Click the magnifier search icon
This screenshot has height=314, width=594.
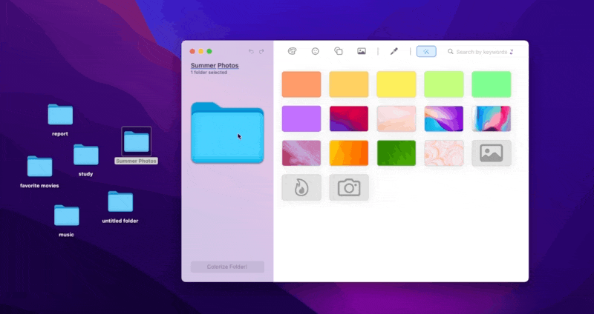point(451,51)
